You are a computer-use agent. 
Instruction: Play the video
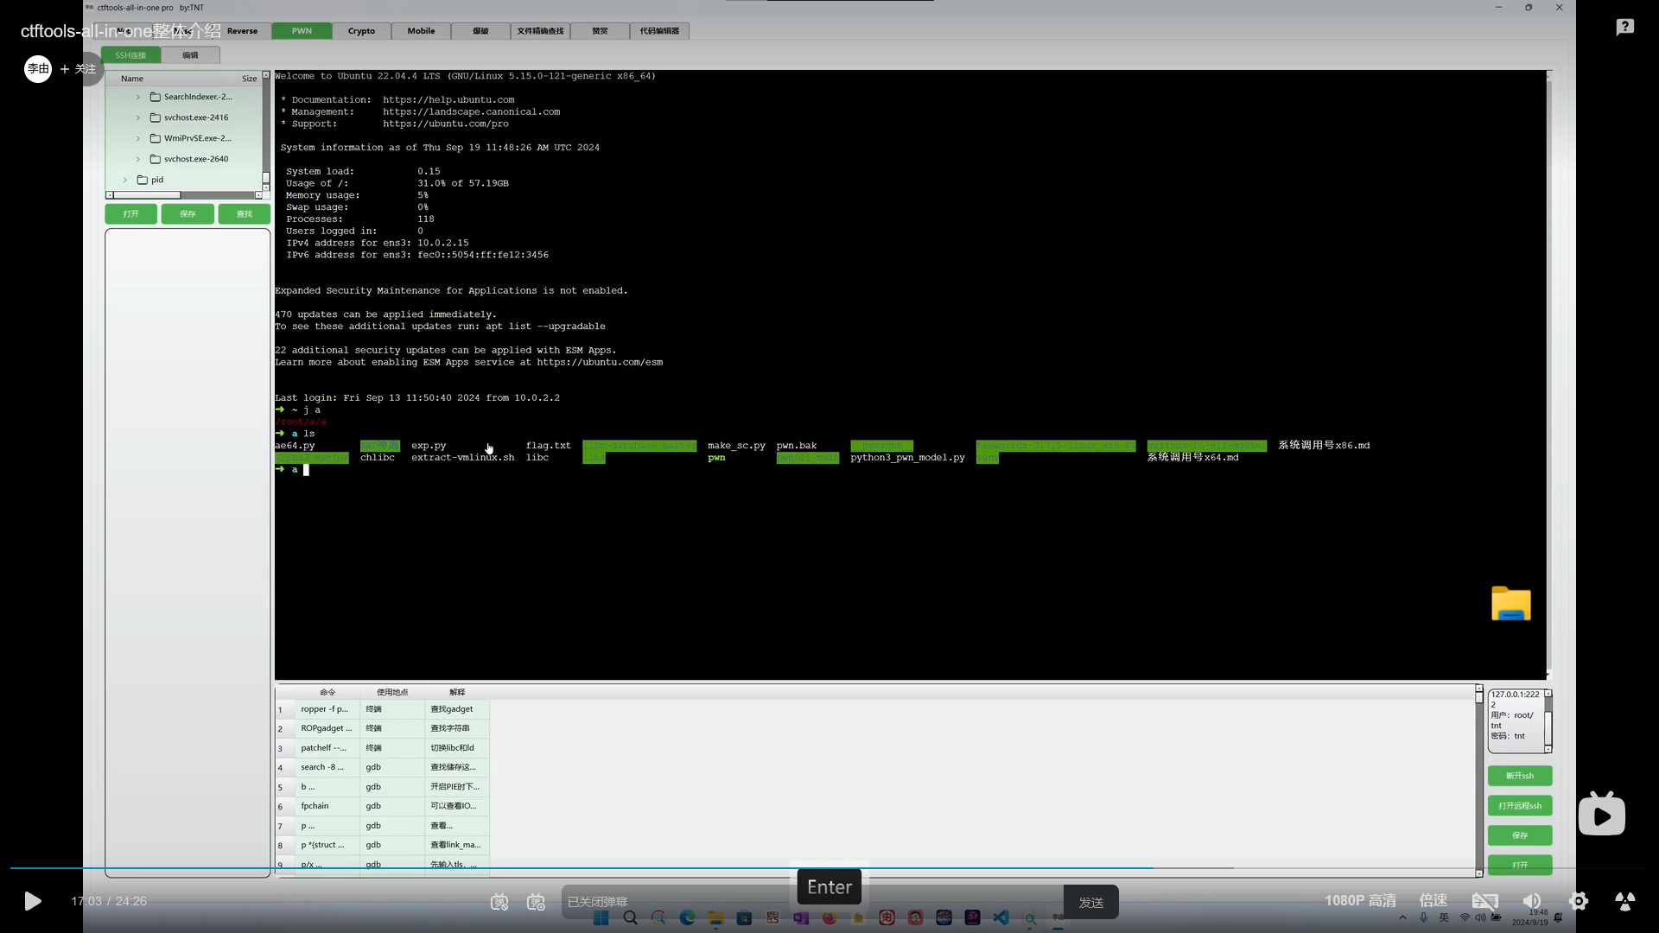coord(32,901)
